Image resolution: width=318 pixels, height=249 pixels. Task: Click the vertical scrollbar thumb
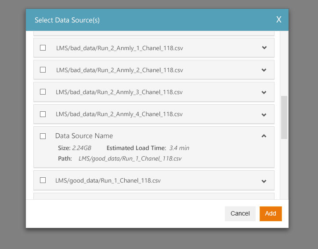[x=284, y=117]
